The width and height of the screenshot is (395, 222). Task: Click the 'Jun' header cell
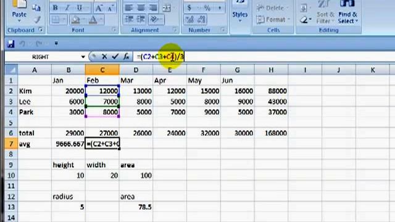[x=237, y=80]
